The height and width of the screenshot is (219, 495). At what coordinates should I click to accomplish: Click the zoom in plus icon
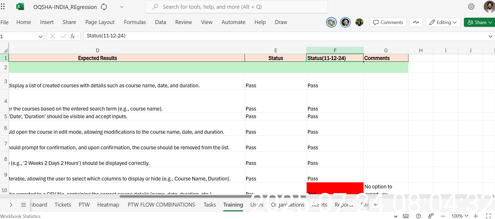tap(476, 216)
